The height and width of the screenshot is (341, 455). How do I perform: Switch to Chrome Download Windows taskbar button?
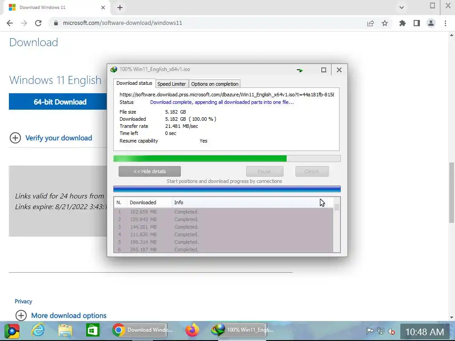pos(143,330)
